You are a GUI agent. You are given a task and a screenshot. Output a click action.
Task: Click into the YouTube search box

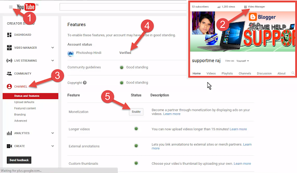[x=123, y=7]
